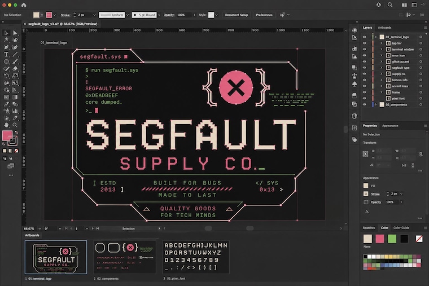
Task: Open the Uniform variable width profile dropdown
Action: pyautogui.click(x=127, y=15)
